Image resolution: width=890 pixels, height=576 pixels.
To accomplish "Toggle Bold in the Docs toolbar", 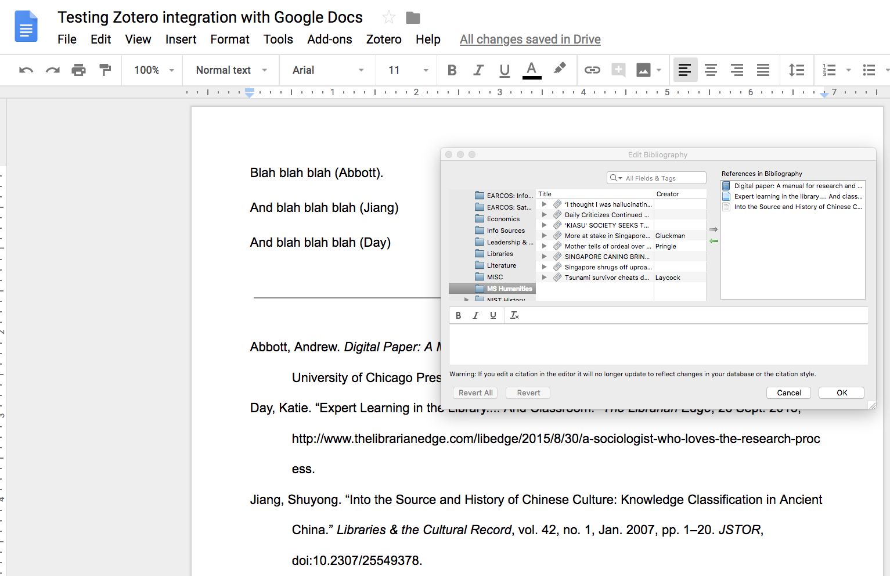I will tap(452, 70).
